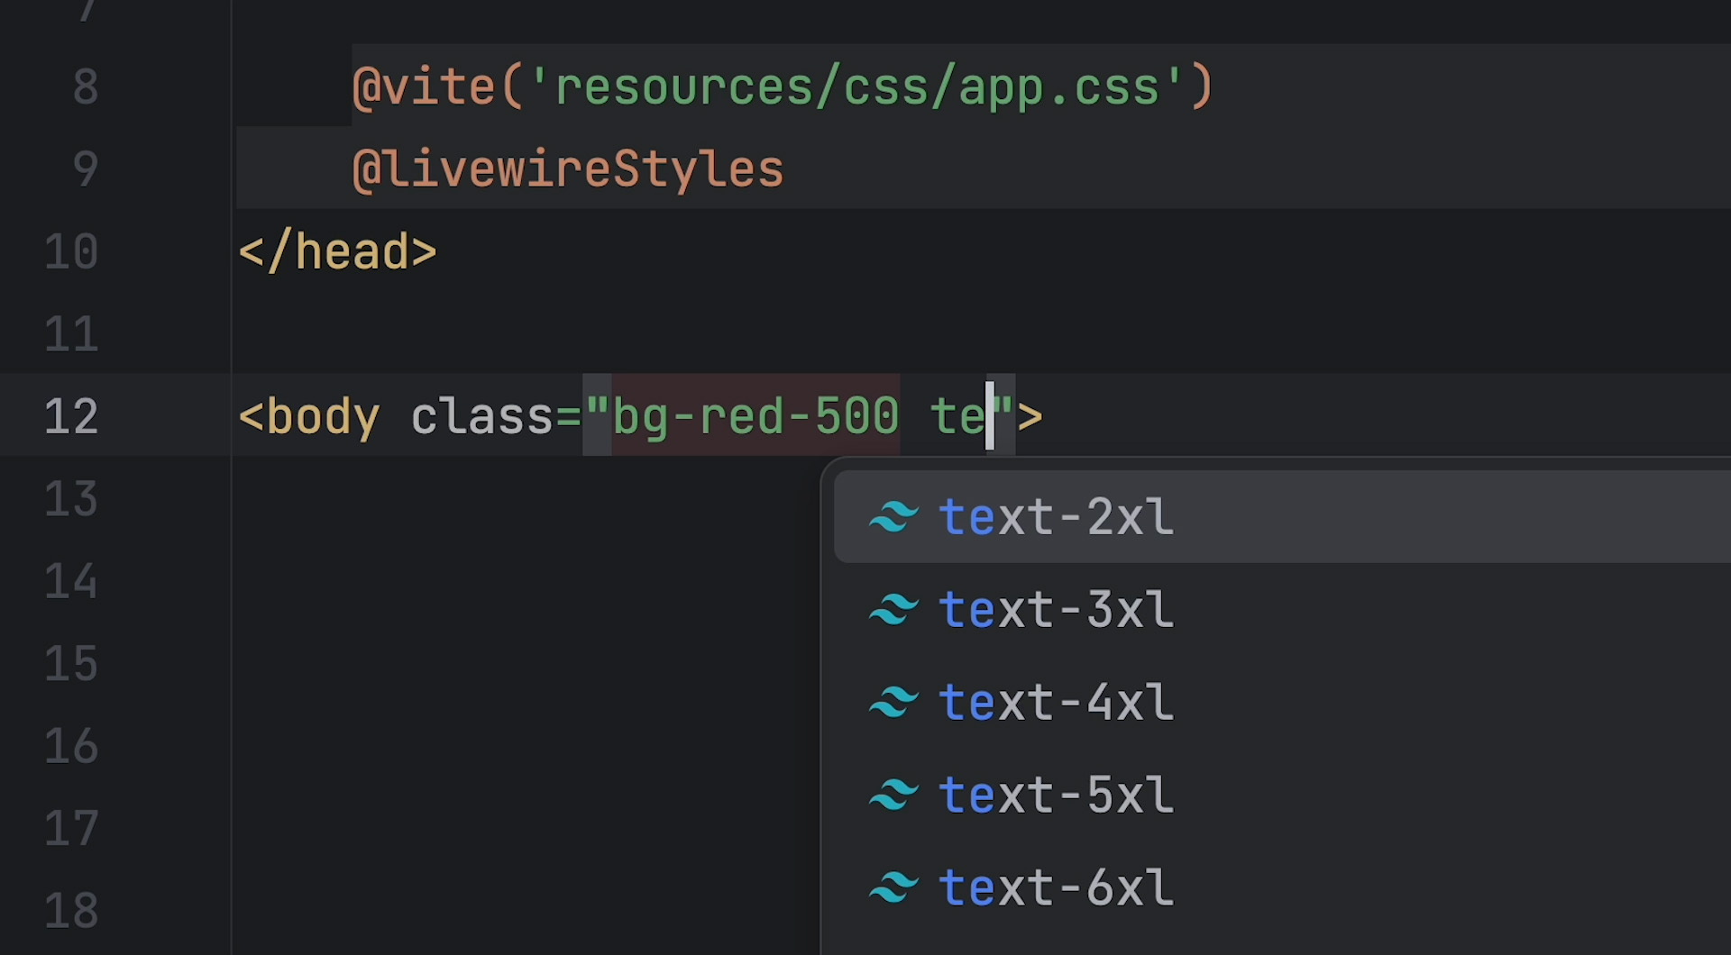Click line number 16 in gutter
Screen dimensions: 1731x955
[x=71, y=747]
